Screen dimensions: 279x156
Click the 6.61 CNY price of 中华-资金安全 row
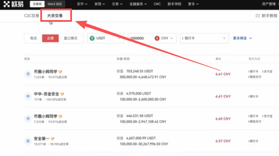[x=223, y=96]
